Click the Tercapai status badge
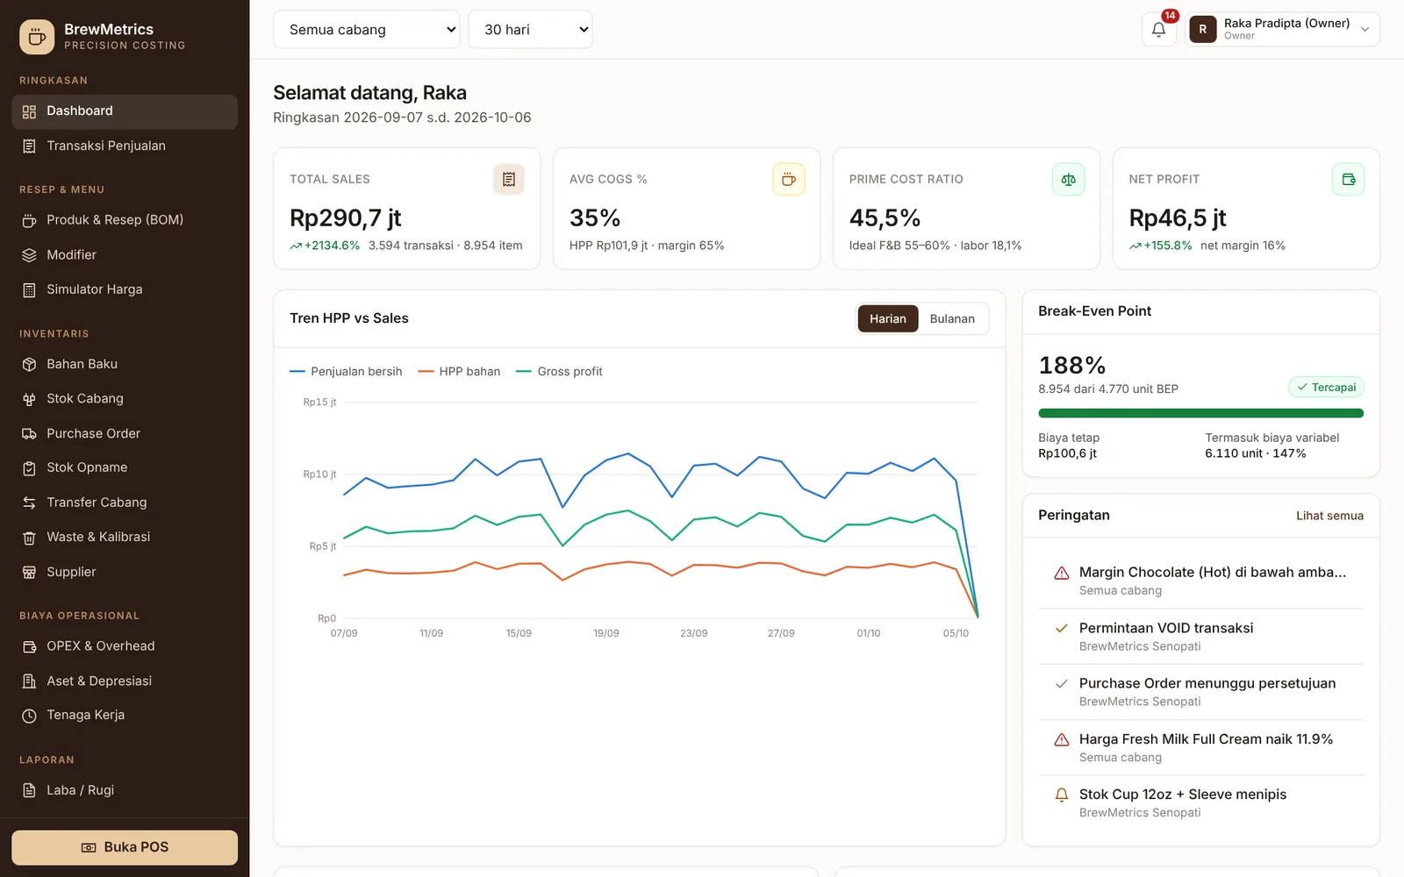This screenshot has height=877, width=1404. click(x=1326, y=387)
